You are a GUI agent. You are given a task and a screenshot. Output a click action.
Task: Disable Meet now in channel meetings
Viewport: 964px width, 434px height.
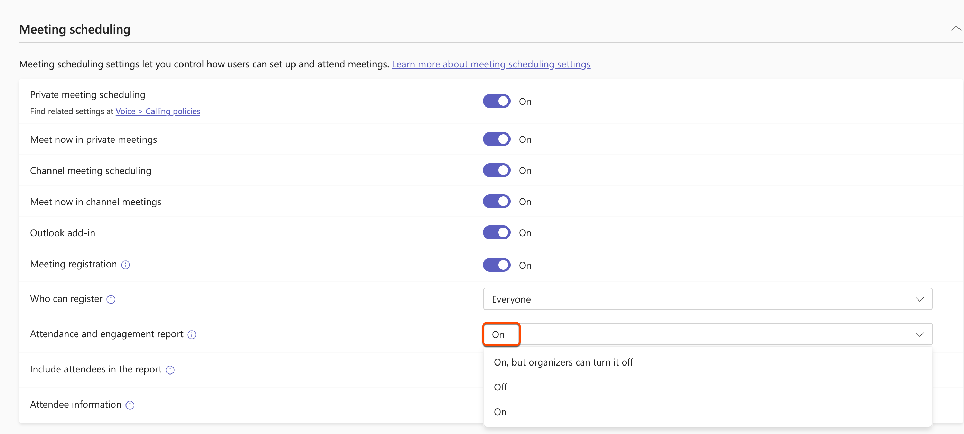click(x=496, y=201)
